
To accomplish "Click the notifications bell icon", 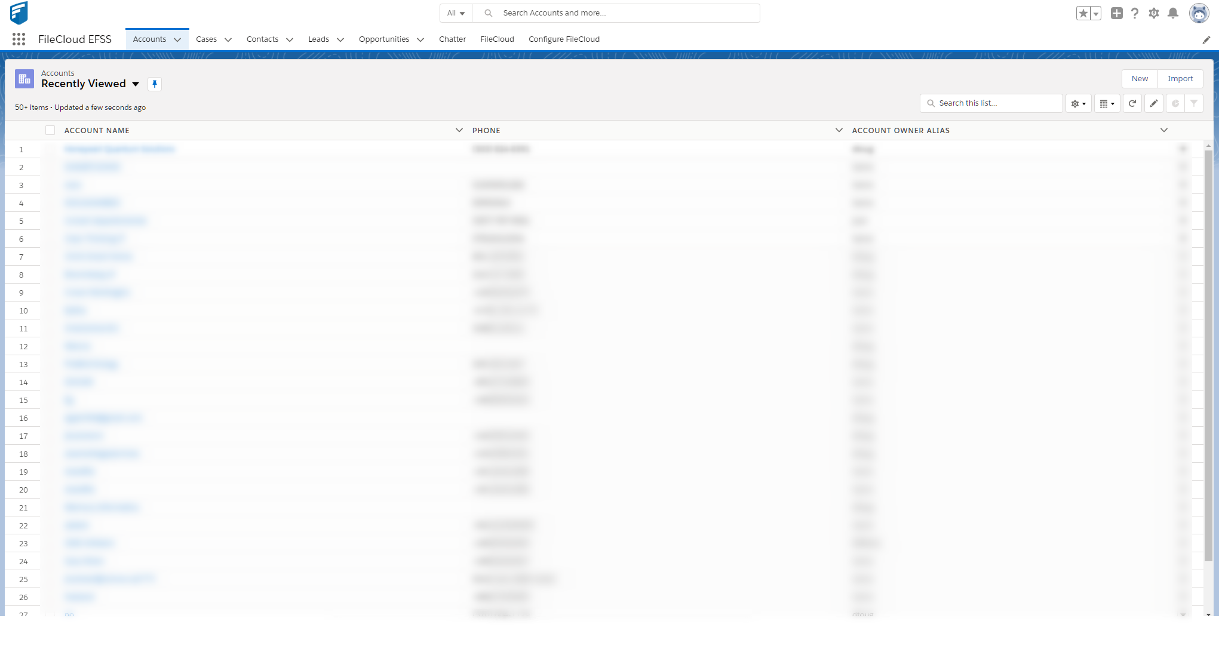I will point(1173,13).
